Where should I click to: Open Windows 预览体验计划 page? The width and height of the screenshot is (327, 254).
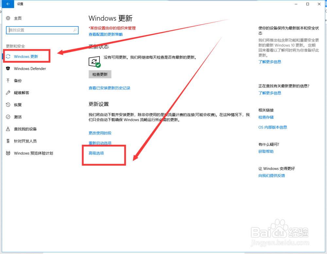(33, 153)
